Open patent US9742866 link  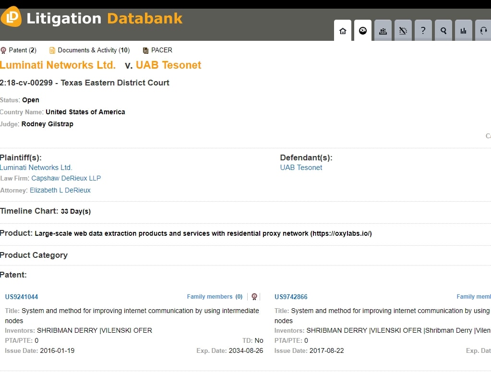[x=291, y=297]
